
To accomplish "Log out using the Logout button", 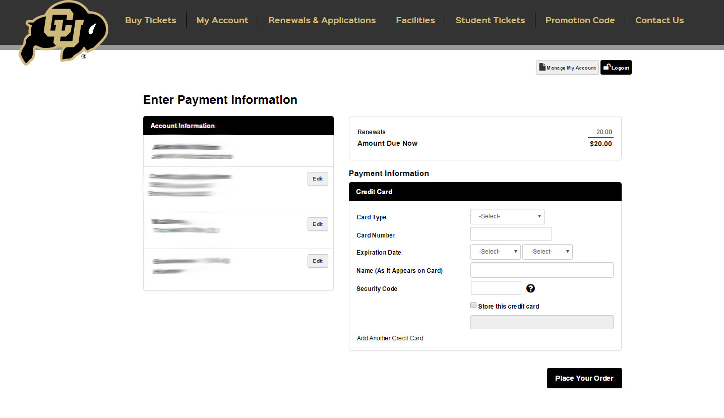I will click(616, 68).
